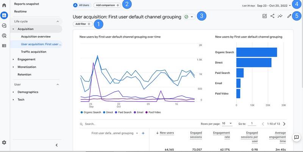Image resolution: width=303 pixels, height=152 pixels.
Task: Click the Edit comparisons chart icon
Action: [264, 16]
